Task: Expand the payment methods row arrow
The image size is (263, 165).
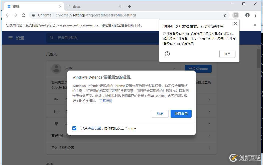Action: tap(209, 111)
